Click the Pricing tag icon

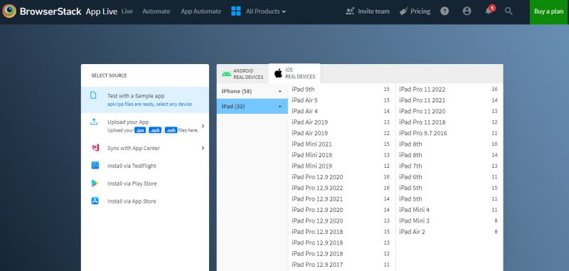[x=403, y=11]
